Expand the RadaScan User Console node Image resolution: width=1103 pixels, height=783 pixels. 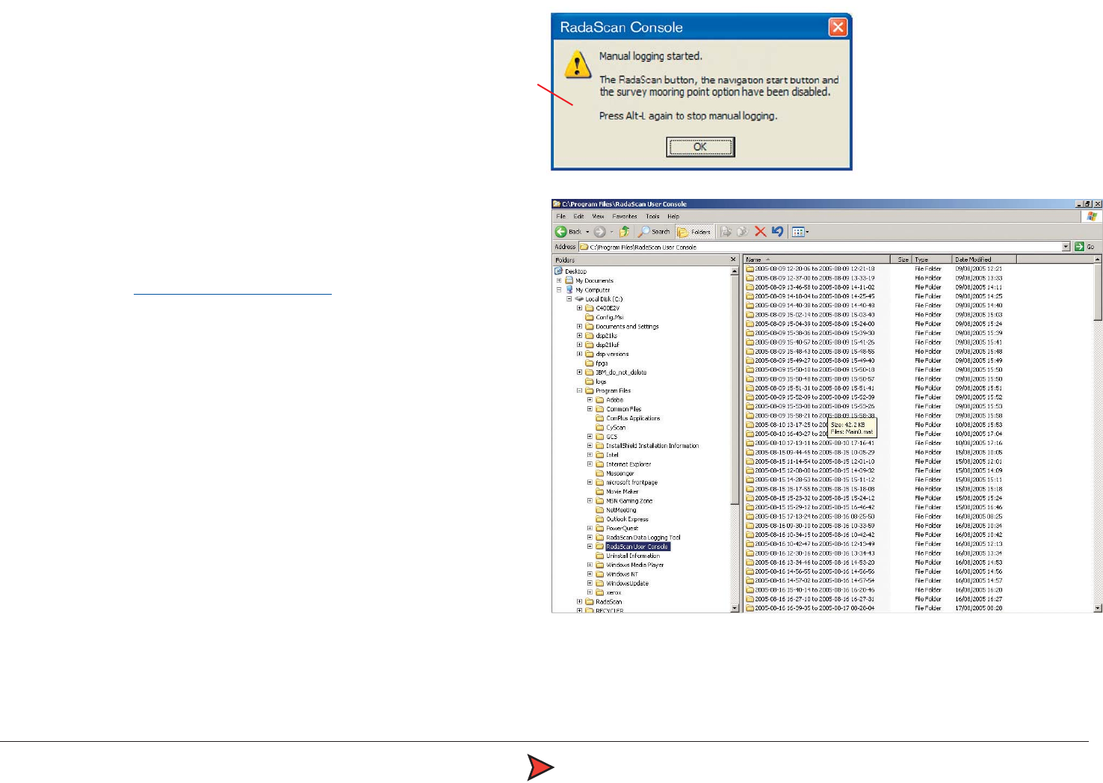point(590,547)
